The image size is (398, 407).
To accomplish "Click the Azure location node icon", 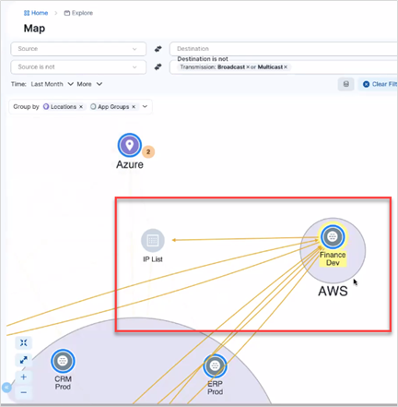I will (130, 145).
